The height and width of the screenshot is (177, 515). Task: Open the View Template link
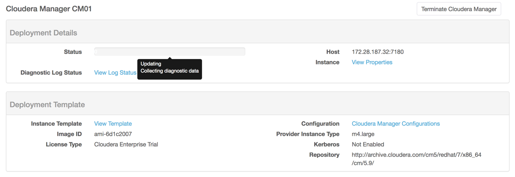click(x=113, y=124)
